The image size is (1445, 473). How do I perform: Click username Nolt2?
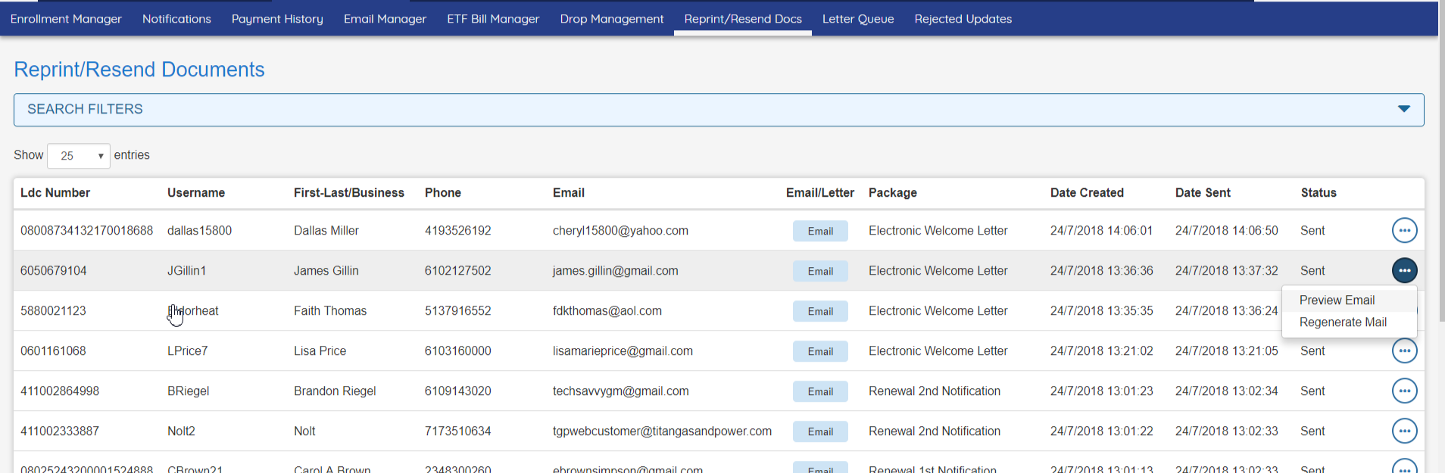[181, 431]
